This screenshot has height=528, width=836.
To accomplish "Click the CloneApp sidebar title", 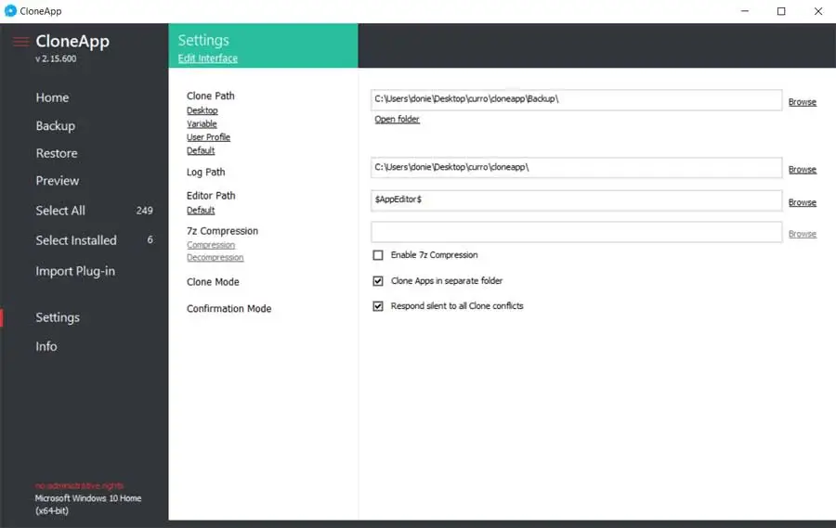I will (x=72, y=42).
